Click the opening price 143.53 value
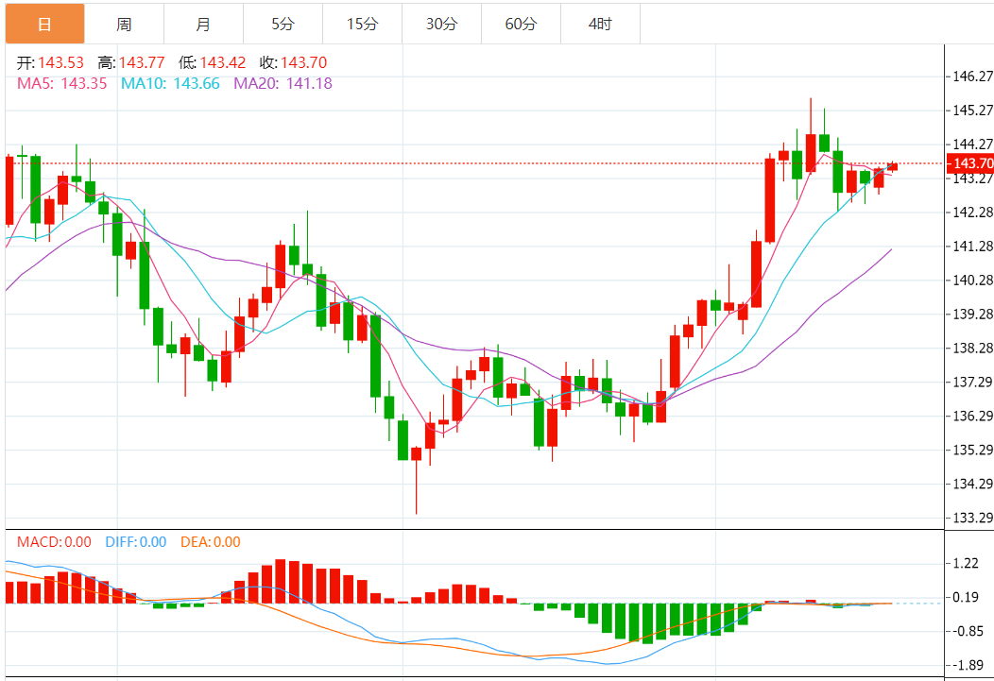The height and width of the screenshot is (681, 994). [60, 62]
